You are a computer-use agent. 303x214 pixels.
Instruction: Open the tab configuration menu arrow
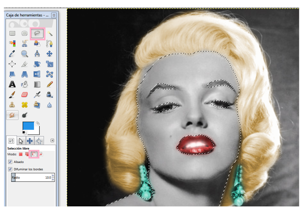click(x=52, y=140)
